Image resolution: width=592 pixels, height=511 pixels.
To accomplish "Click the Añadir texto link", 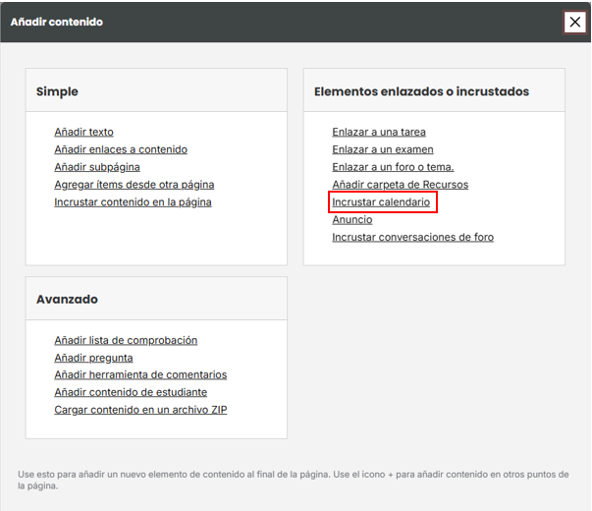I will pos(84,132).
